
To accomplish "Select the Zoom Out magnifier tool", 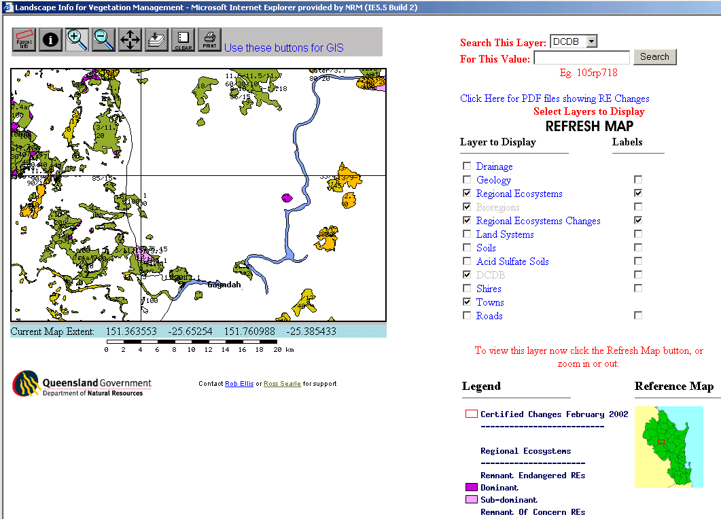I will [103, 40].
